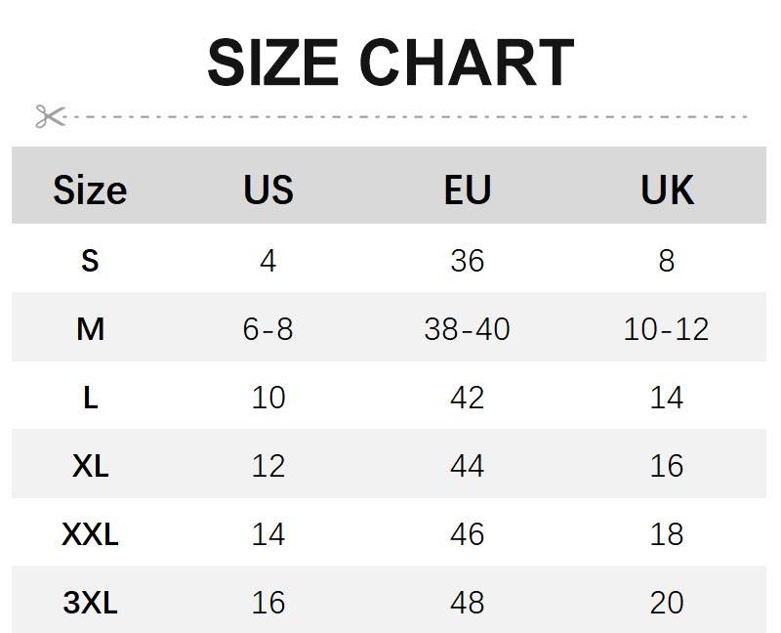
Task: Select the Size column header
Action: coord(90,190)
